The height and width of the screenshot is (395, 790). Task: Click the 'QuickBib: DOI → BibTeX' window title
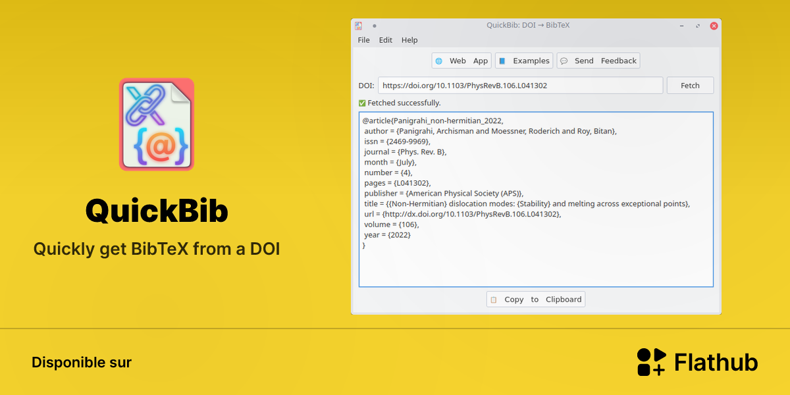[x=528, y=26]
